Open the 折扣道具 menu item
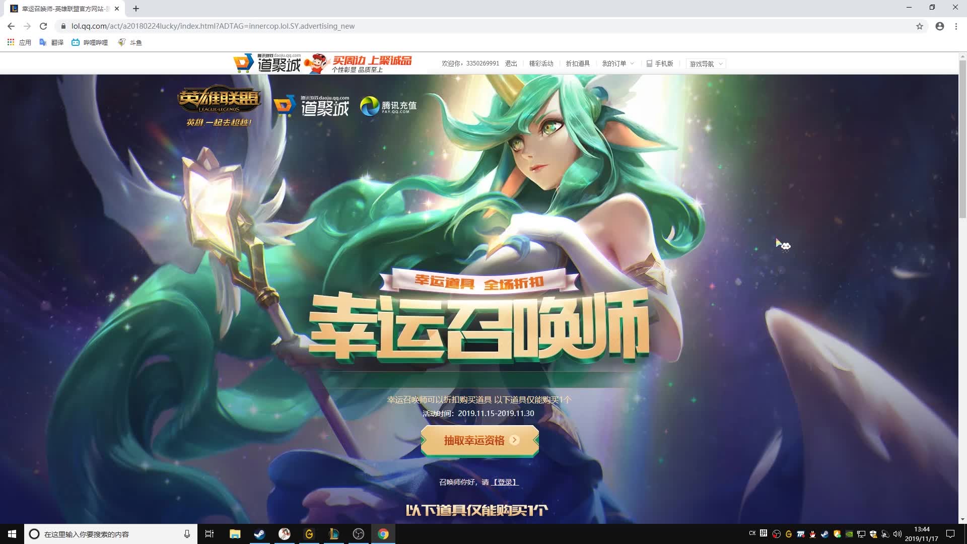 [578, 63]
